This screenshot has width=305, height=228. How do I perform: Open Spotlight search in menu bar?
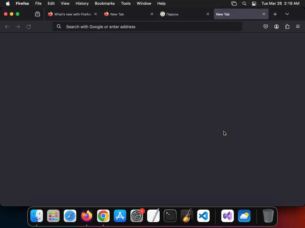pyautogui.click(x=244, y=3)
